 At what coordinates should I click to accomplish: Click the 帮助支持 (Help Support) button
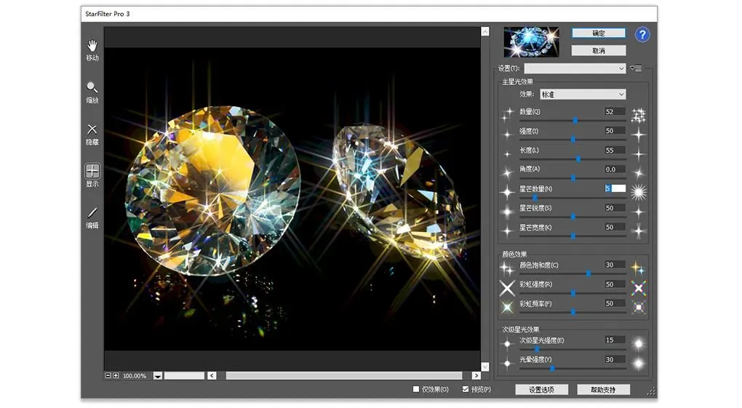coord(603,390)
